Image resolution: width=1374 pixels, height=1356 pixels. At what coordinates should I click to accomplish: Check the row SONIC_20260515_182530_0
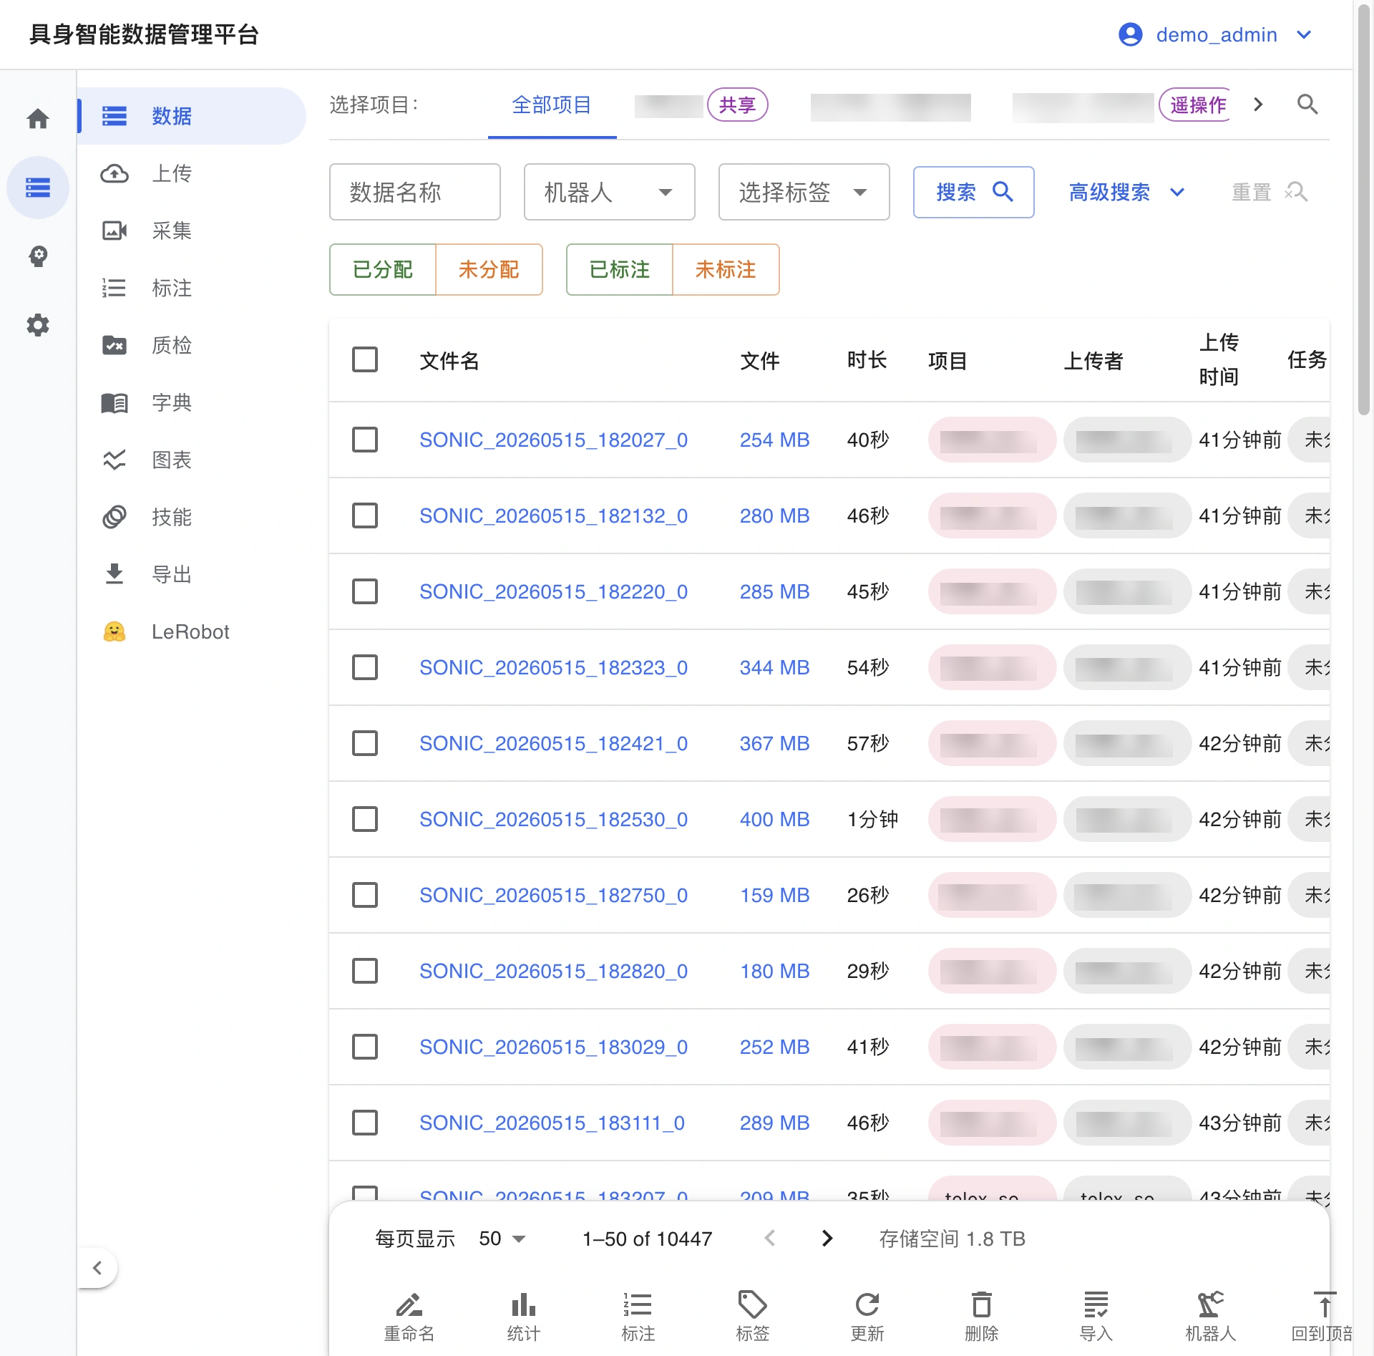365,819
